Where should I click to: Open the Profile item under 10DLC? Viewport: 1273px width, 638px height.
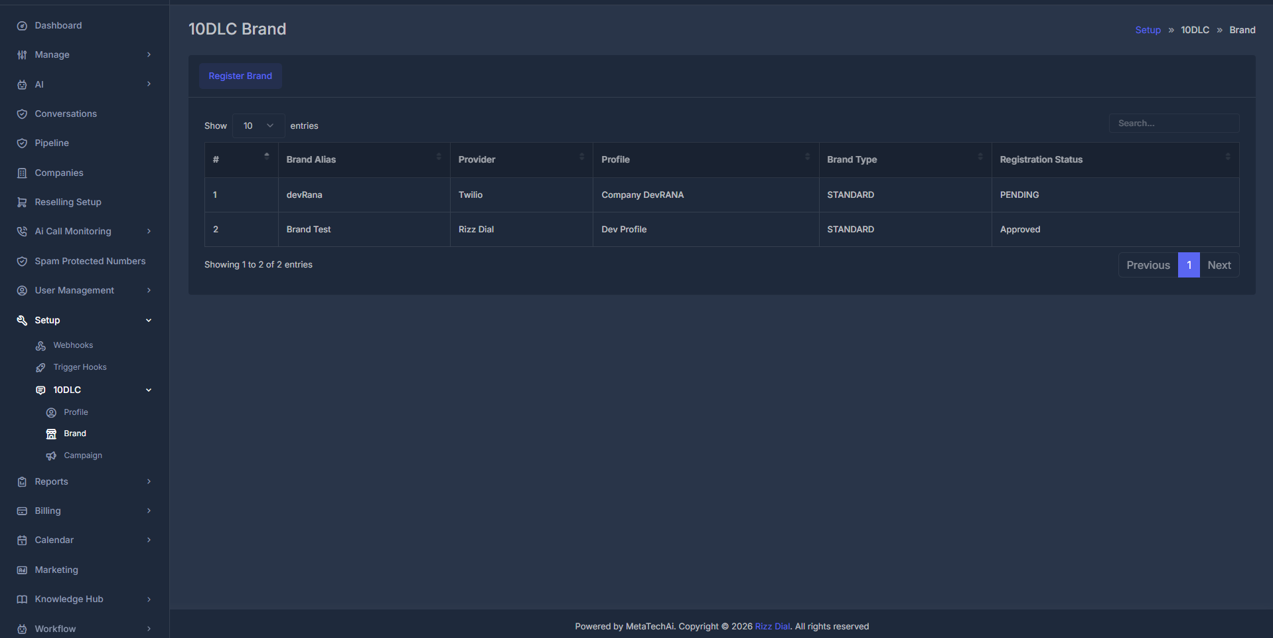(x=76, y=412)
